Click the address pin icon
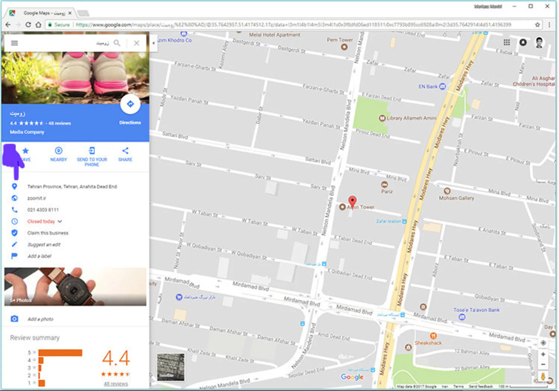 pyautogui.click(x=14, y=186)
